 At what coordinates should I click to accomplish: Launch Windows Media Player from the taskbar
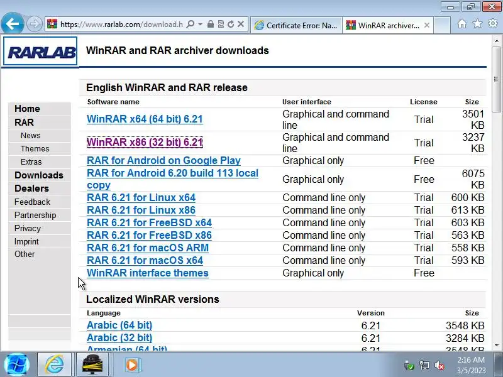(x=132, y=365)
